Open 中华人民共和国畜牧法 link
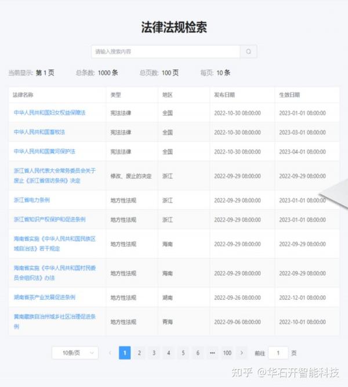Image resolution: width=348 pixels, height=387 pixels. [x=39, y=132]
